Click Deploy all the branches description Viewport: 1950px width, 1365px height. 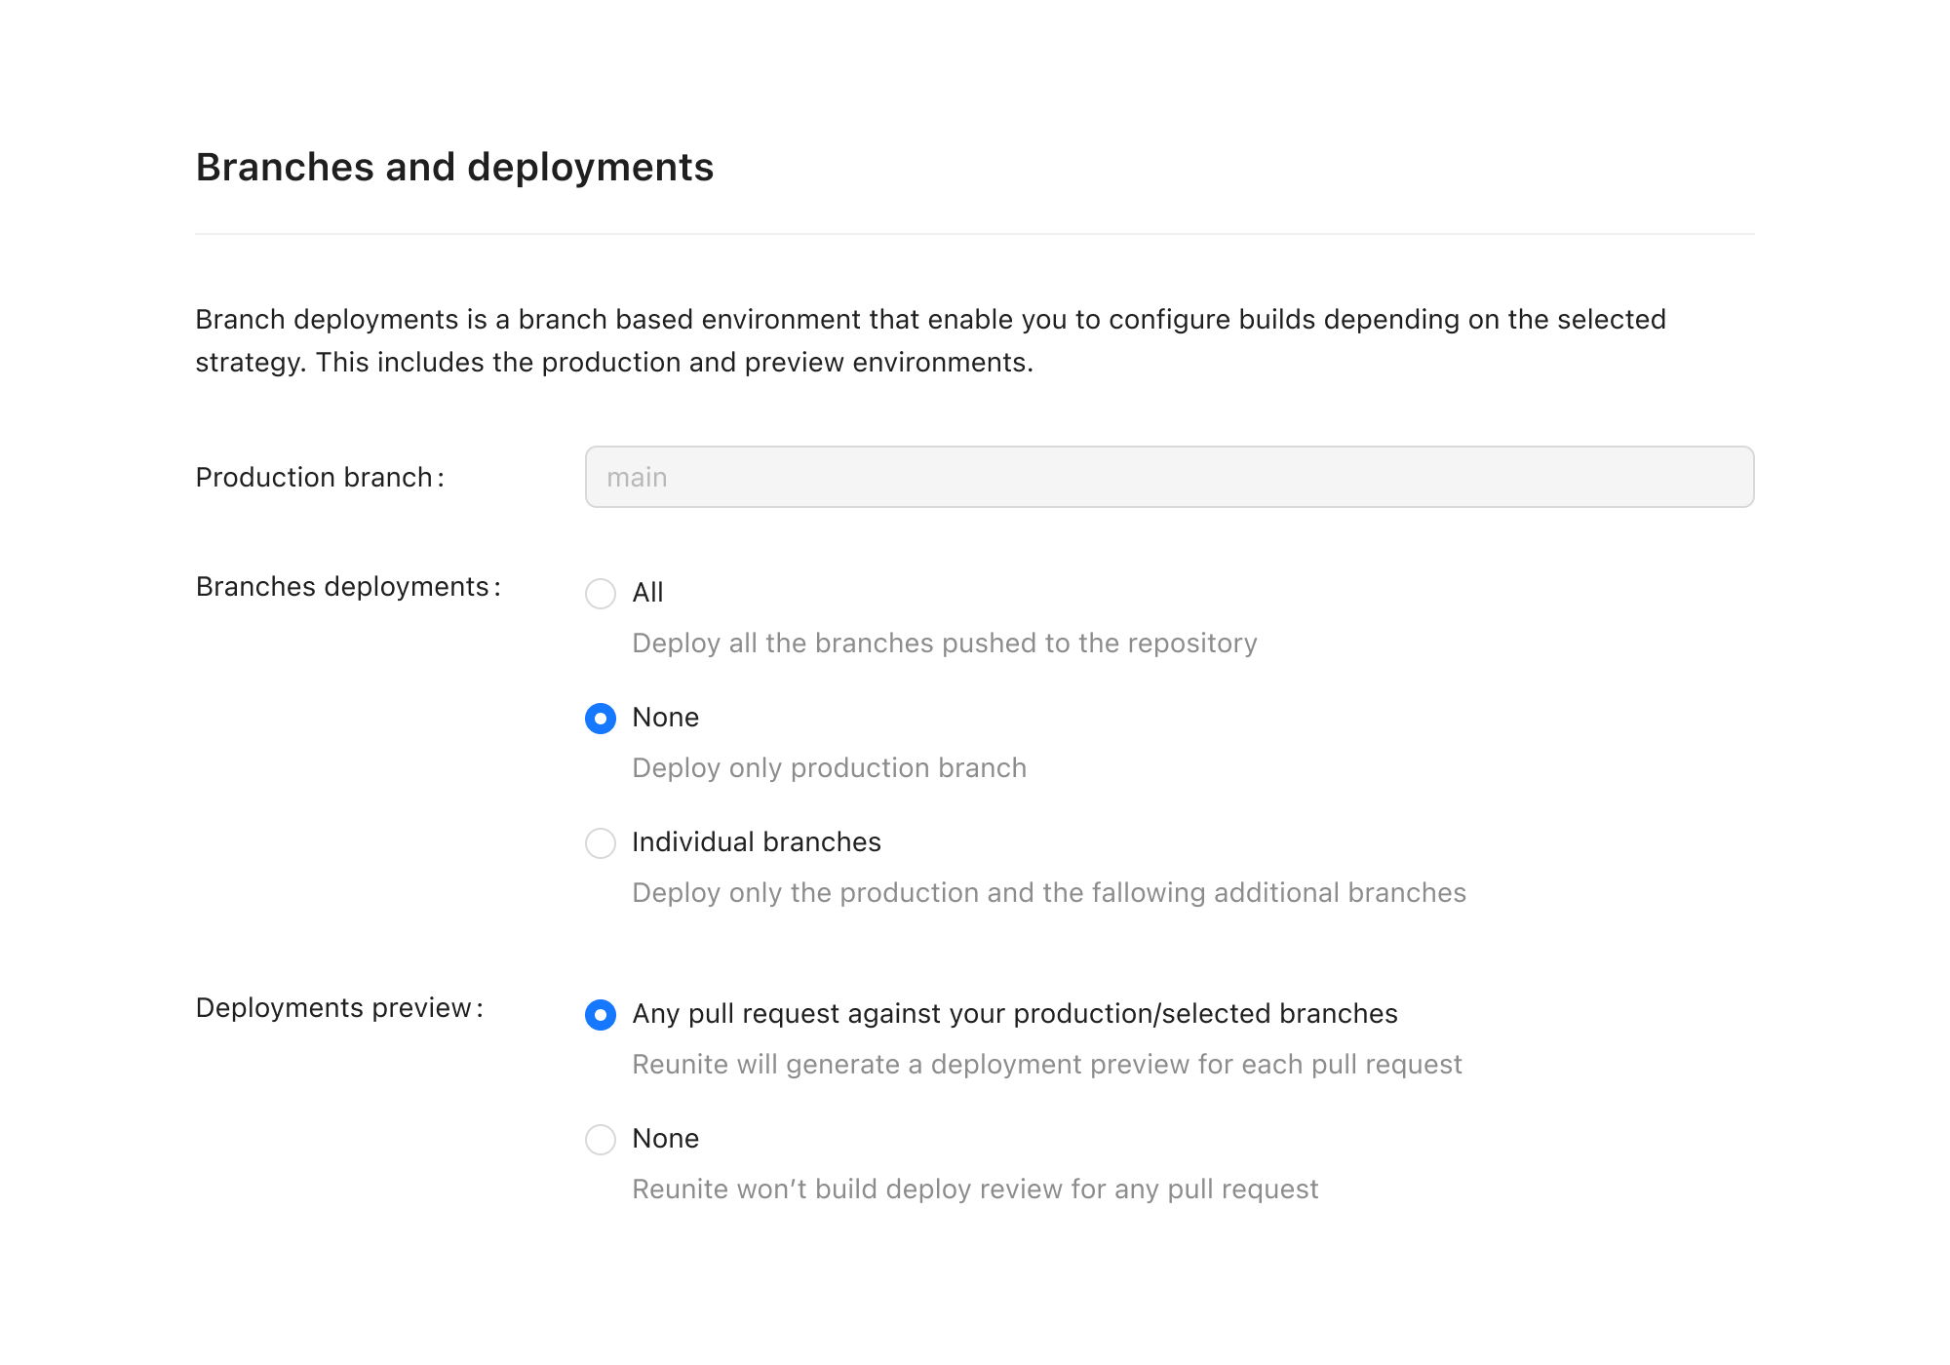coord(944,643)
